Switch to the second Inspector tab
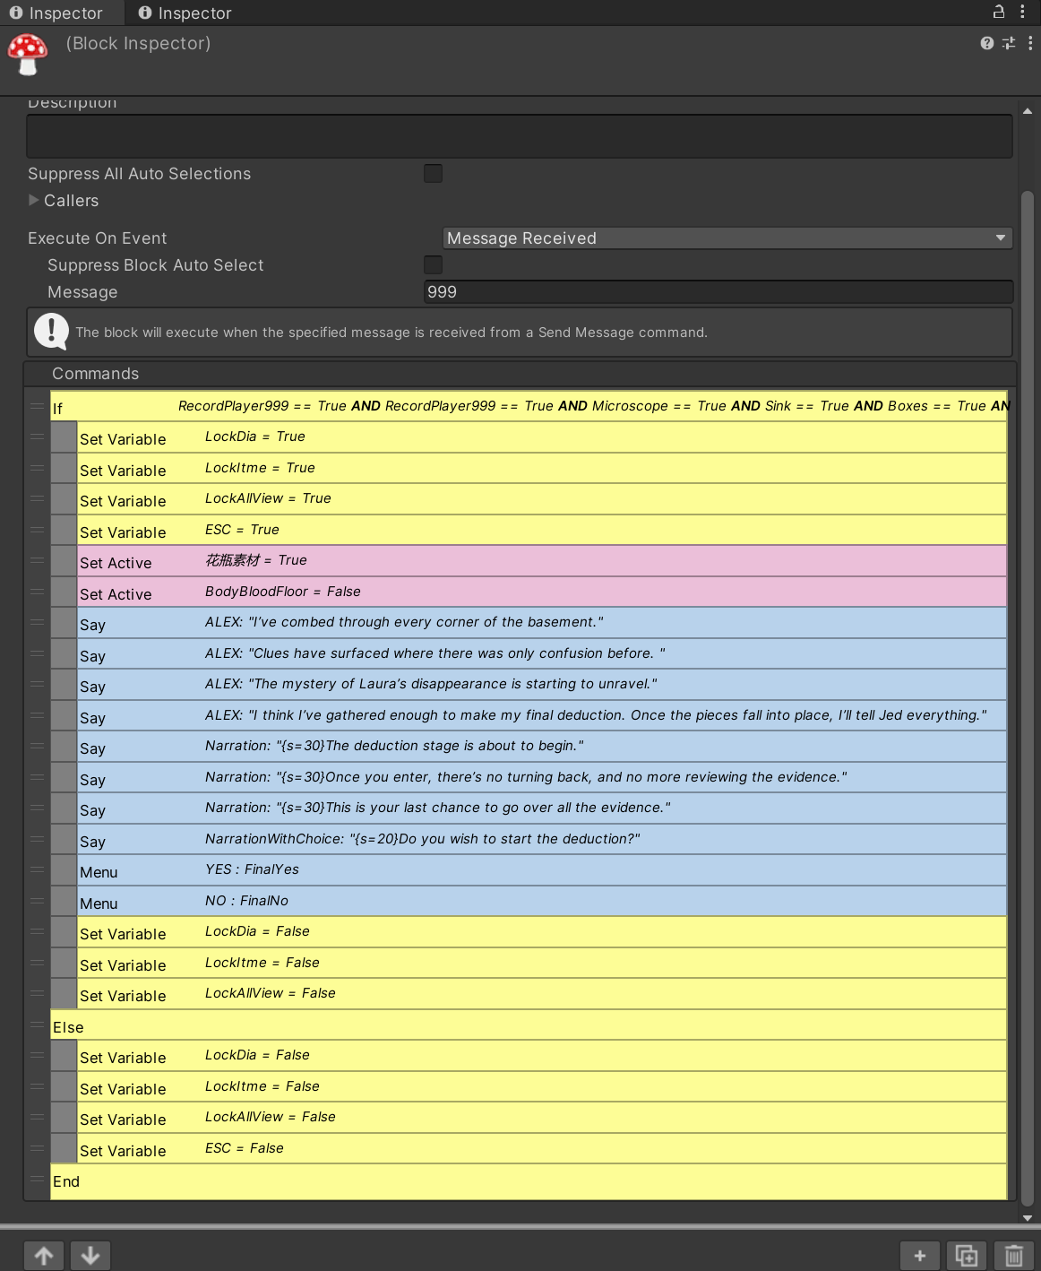Image resolution: width=1041 pixels, height=1271 pixels. coord(185,13)
